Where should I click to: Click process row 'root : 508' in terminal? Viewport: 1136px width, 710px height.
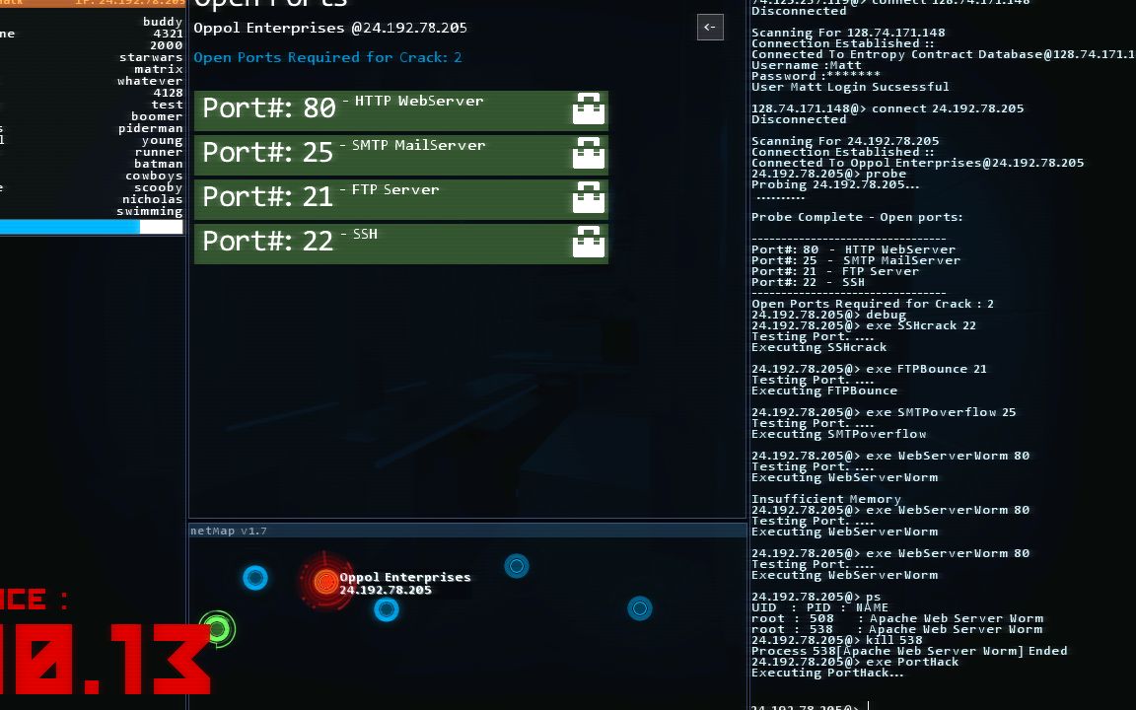pyautogui.click(x=897, y=618)
